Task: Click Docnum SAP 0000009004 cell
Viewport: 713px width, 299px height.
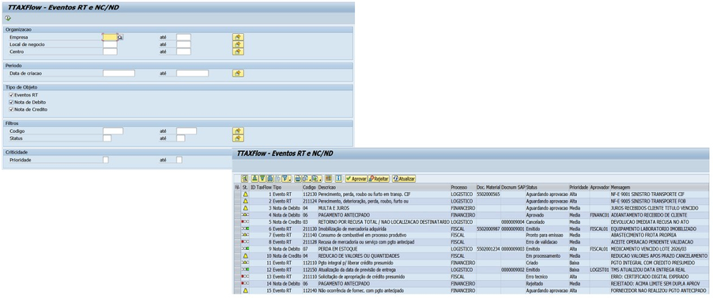Action: pos(513,221)
